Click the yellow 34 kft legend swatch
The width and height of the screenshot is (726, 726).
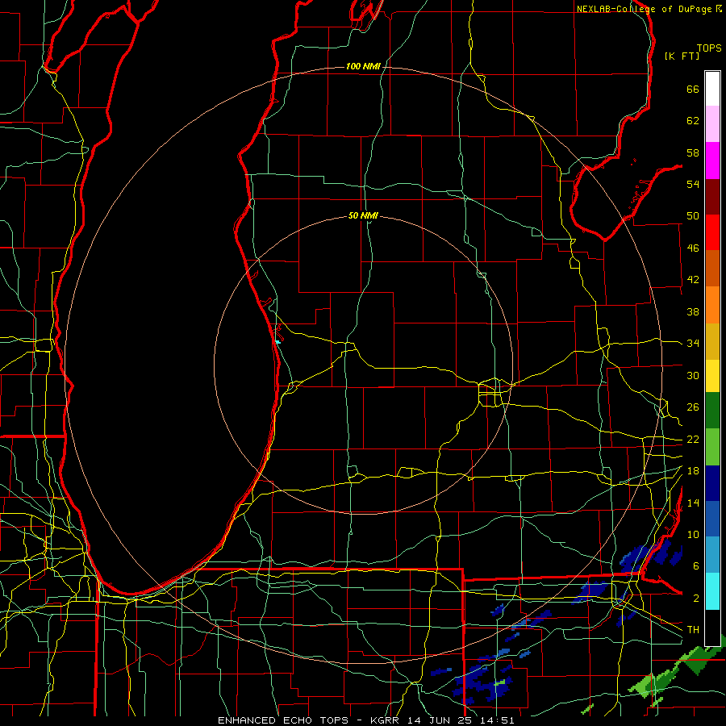pyautogui.click(x=712, y=375)
